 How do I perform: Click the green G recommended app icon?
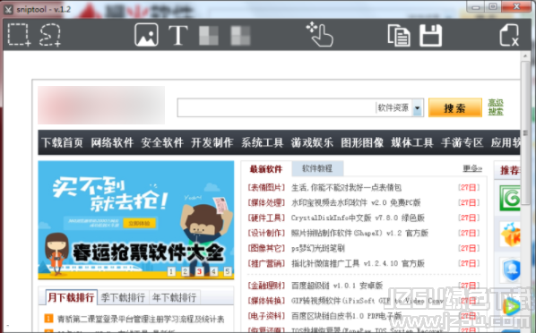[510, 198]
